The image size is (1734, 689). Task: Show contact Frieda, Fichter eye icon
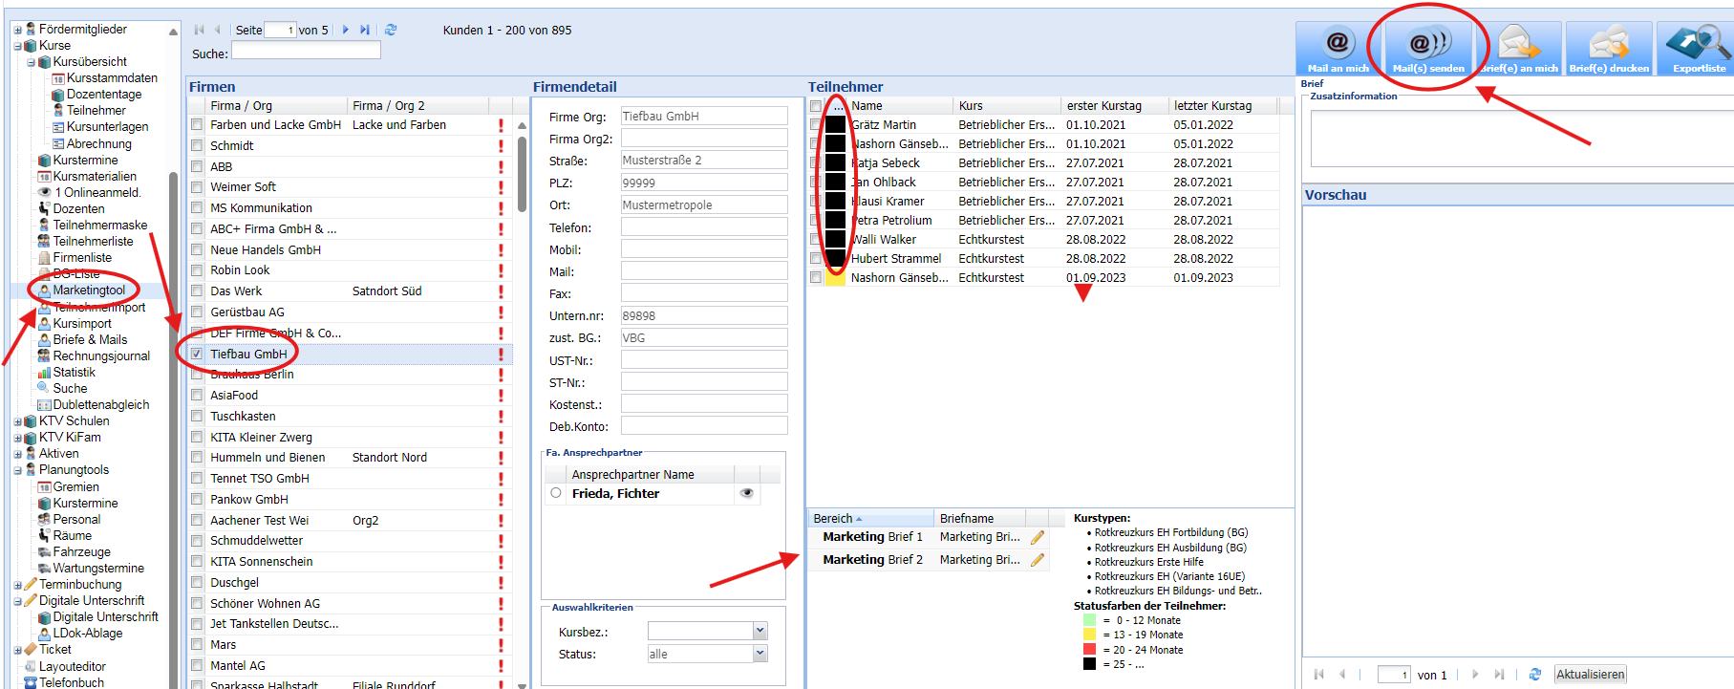(x=747, y=494)
